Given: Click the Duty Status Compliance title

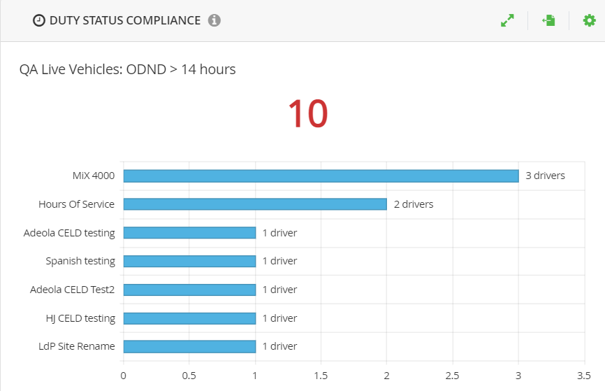Looking at the screenshot, I should 125,20.
